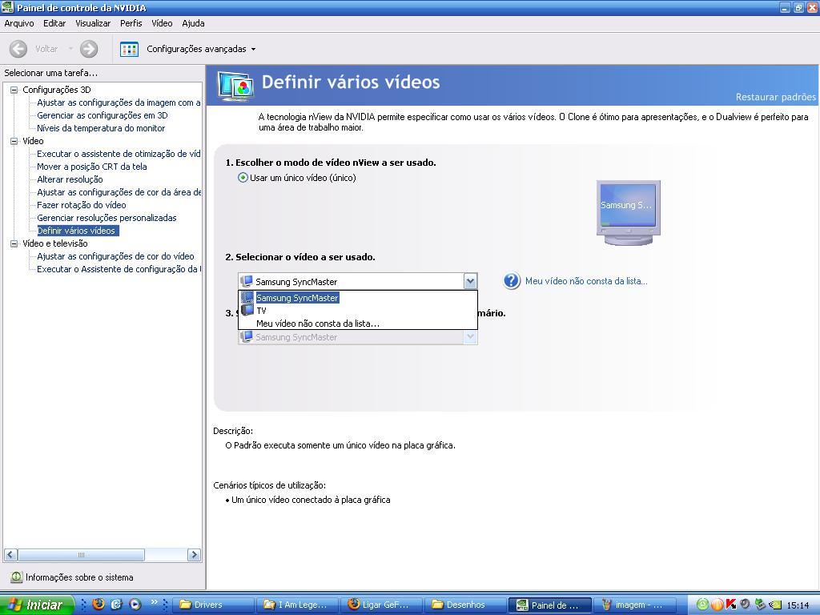Click Restaurar padrões link
The image size is (820, 615).
point(775,97)
